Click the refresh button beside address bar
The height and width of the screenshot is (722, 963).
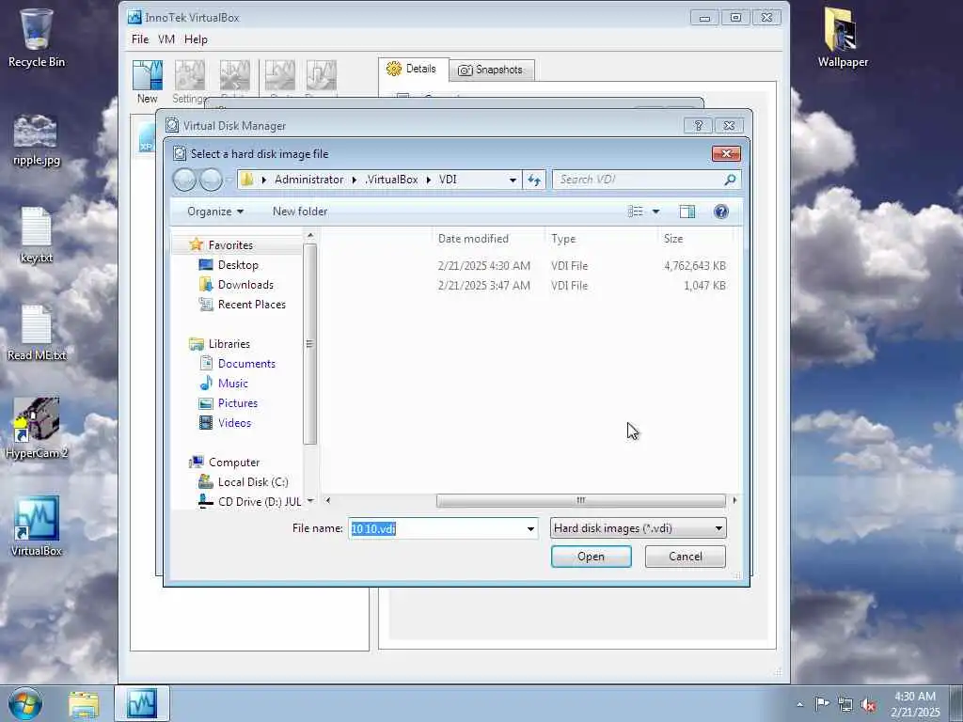[x=534, y=180]
